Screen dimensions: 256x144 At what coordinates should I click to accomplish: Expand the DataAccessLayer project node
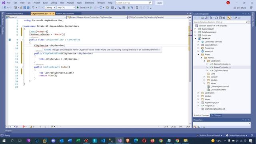point(195,32)
